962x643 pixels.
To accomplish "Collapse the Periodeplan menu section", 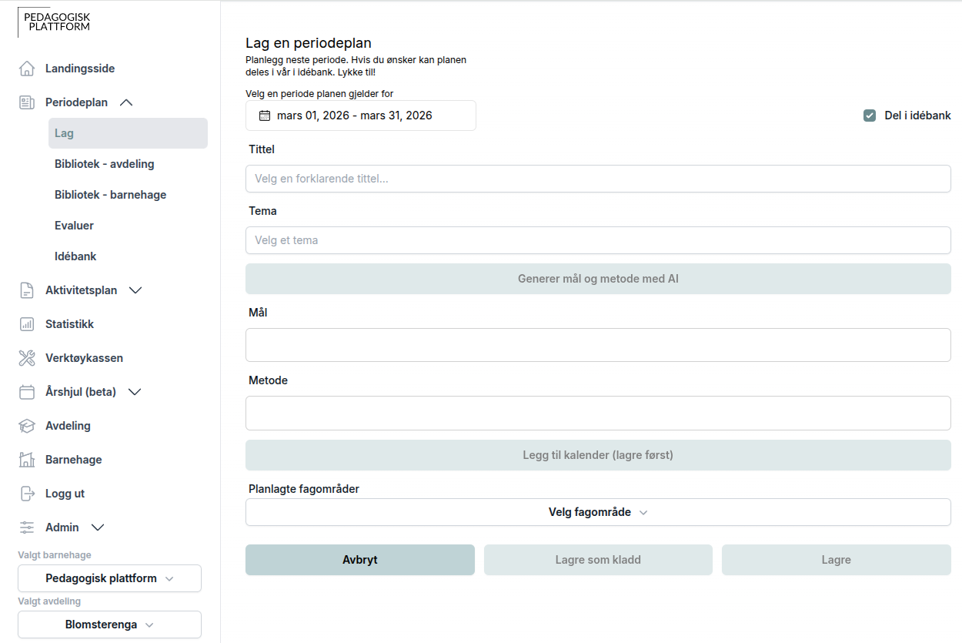I will coord(127,102).
